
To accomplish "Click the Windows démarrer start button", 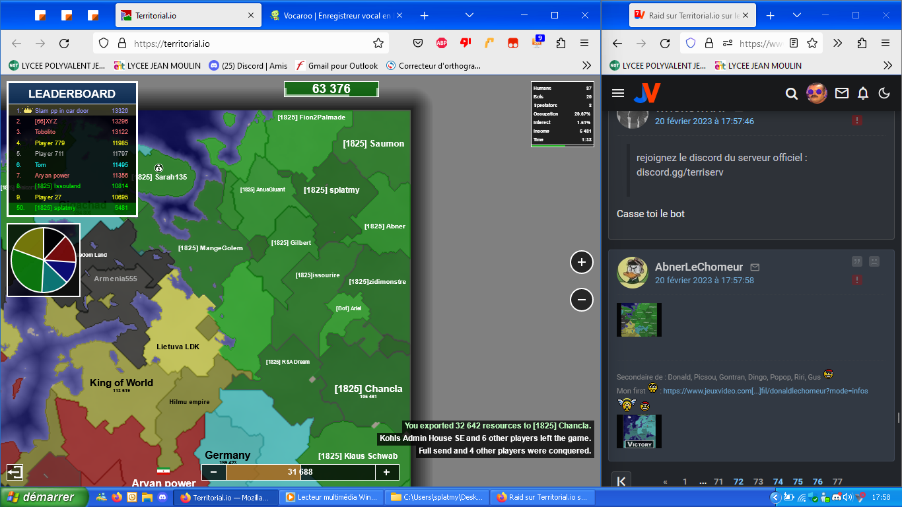I will [x=45, y=497].
